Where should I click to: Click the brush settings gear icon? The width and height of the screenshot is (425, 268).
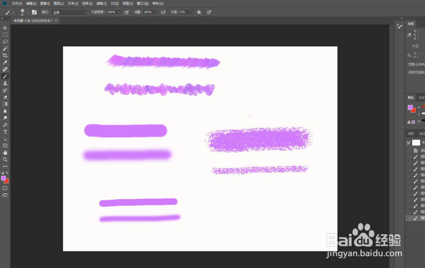click(198, 12)
